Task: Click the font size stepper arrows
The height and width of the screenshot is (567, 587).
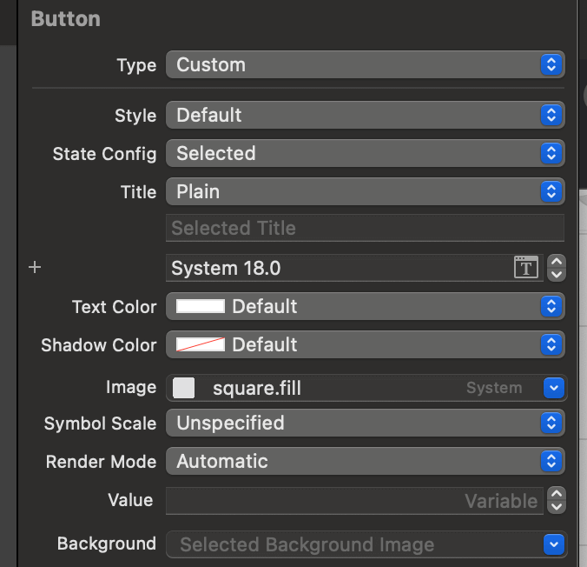Action: tap(557, 268)
